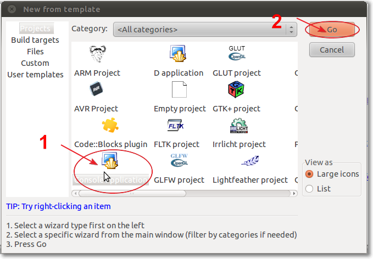The image size is (373, 259).
Task: Click the GTK+ project label
Action: (236, 109)
